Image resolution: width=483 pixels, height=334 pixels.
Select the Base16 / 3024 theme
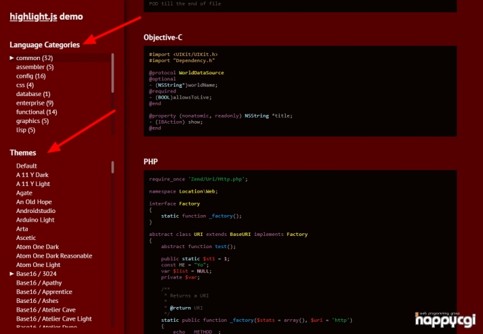click(x=36, y=274)
